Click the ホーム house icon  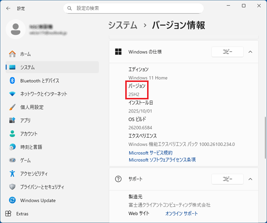pyautogui.click(x=12, y=54)
